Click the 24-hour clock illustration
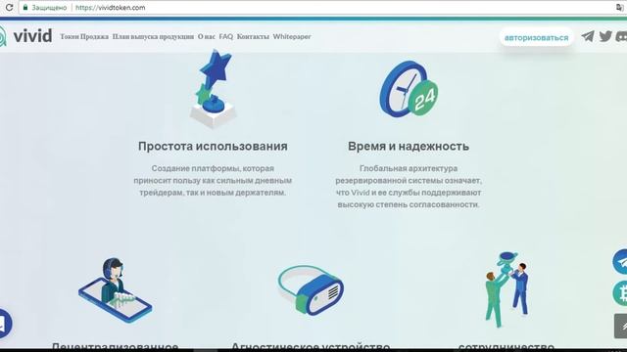Screen dimensions: 627x352 click(409, 89)
